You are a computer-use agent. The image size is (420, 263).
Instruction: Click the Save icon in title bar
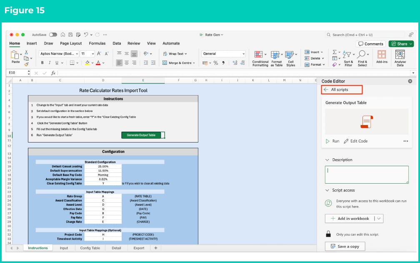pyautogui.click(x=70, y=35)
